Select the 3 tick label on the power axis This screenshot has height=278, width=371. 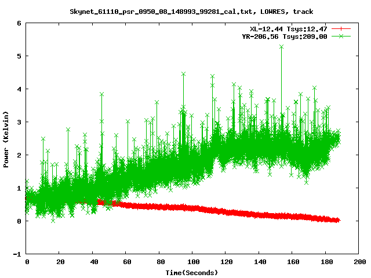[x=19, y=122]
